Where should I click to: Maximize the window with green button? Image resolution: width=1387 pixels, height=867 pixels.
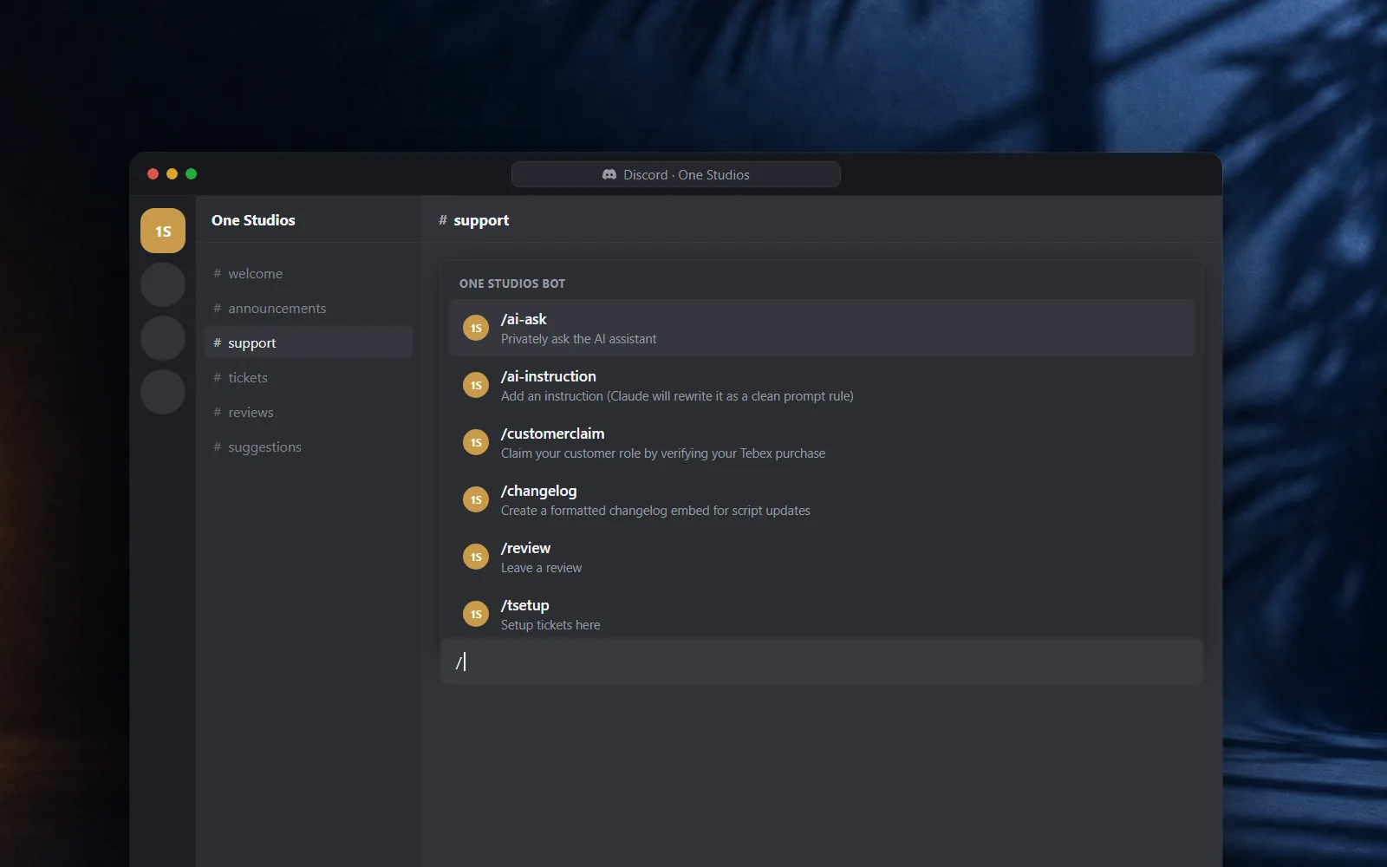191,174
